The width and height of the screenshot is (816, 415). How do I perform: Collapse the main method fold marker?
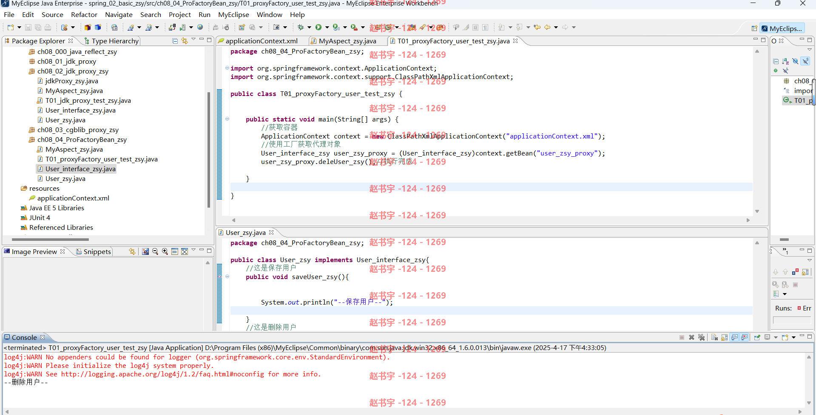(x=227, y=119)
